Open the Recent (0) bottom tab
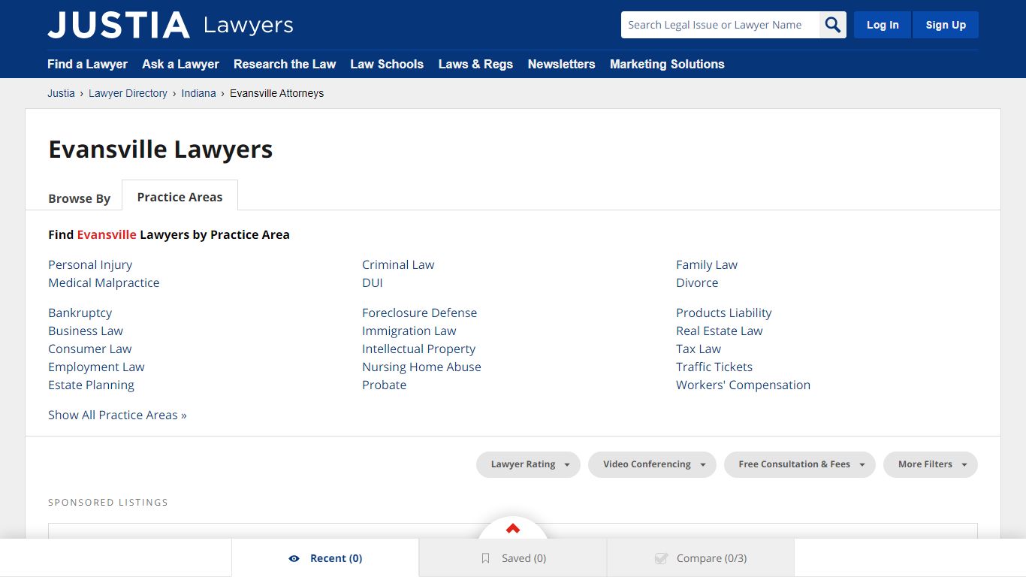The height and width of the screenshot is (577, 1026). (x=325, y=558)
